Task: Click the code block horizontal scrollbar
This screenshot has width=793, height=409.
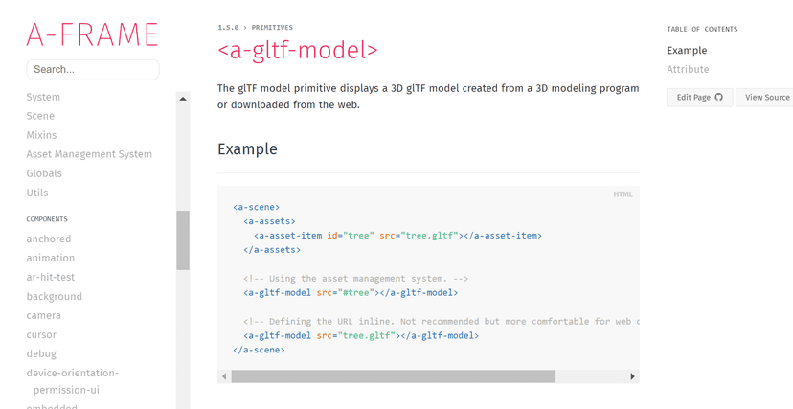Action: point(393,376)
